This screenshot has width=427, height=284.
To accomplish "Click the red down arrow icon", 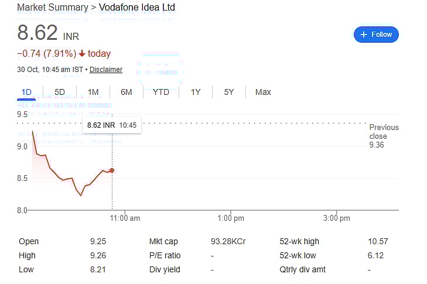I will point(82,54).
